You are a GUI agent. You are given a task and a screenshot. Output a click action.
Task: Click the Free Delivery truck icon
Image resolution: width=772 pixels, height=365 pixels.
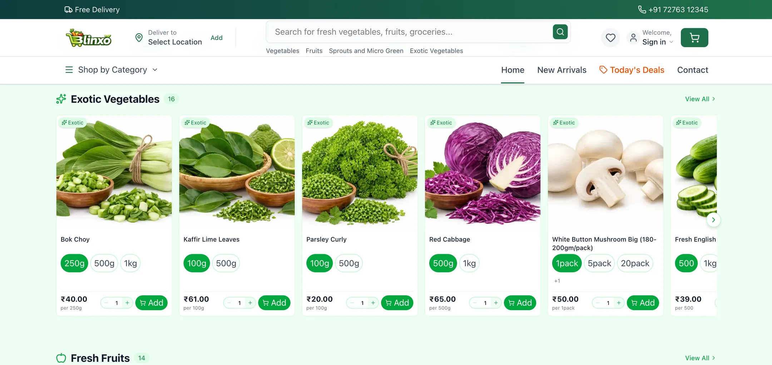point(68,10)
